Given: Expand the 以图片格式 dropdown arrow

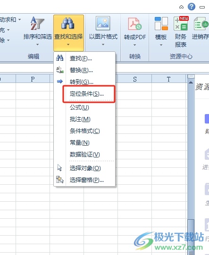Looking at the screenshot, I should 103,45.
